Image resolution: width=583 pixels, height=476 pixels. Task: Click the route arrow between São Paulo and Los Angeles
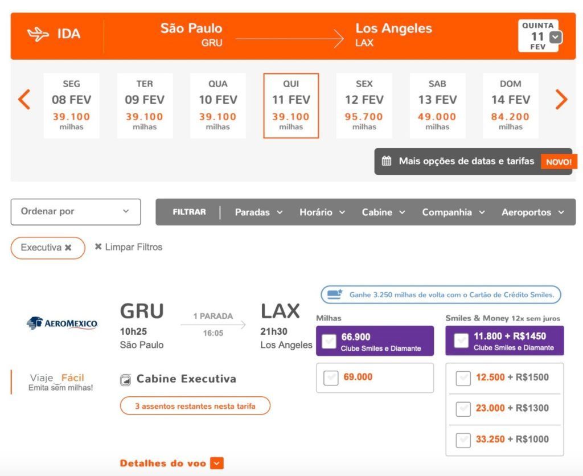click(290, 38)
